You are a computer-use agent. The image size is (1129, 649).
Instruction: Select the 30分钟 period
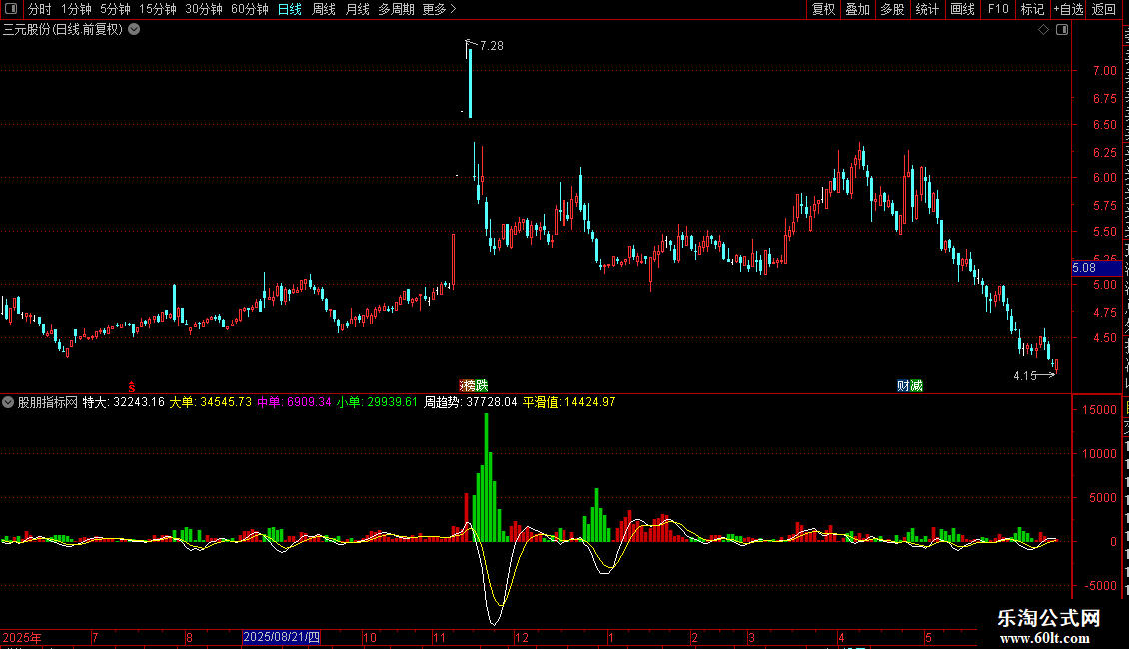click(204, 9)
